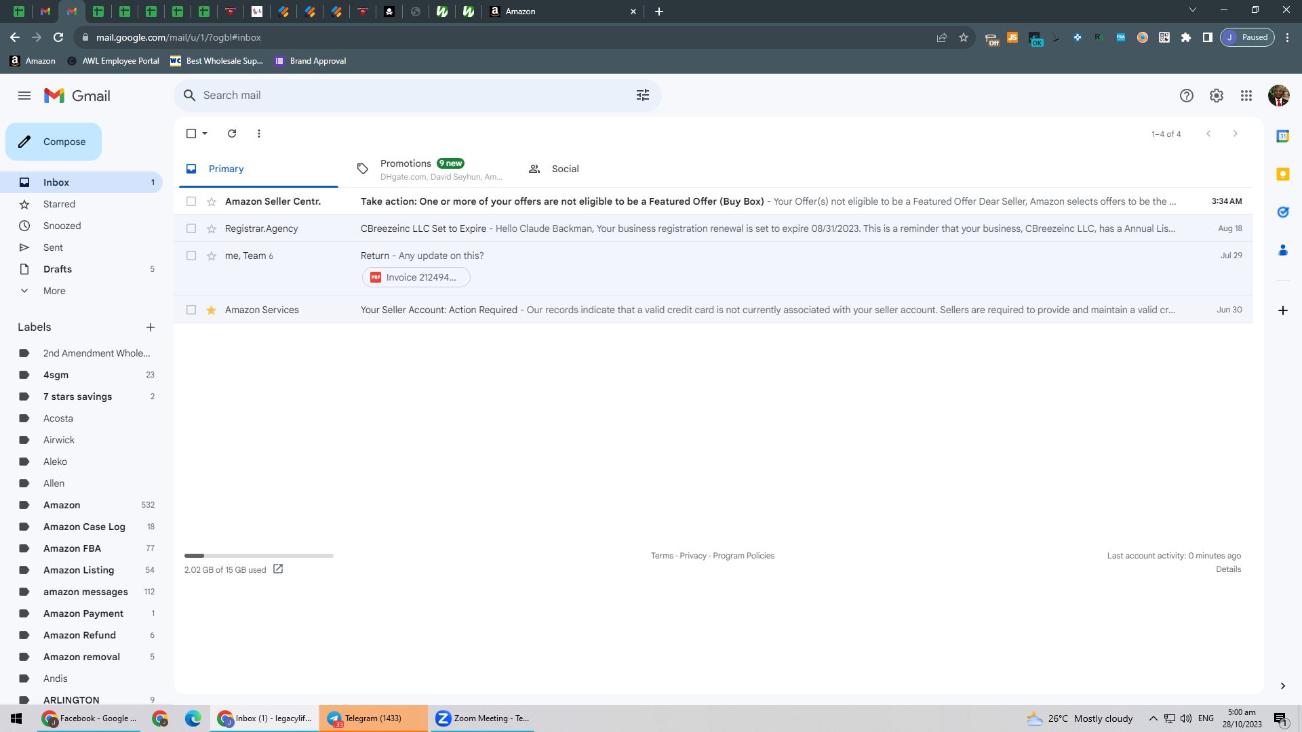
Task: Go to older messages page arrow
Action: [1236, 134]
